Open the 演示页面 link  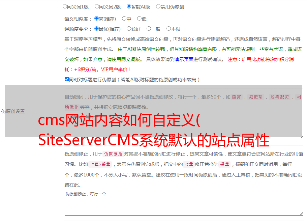184,59
